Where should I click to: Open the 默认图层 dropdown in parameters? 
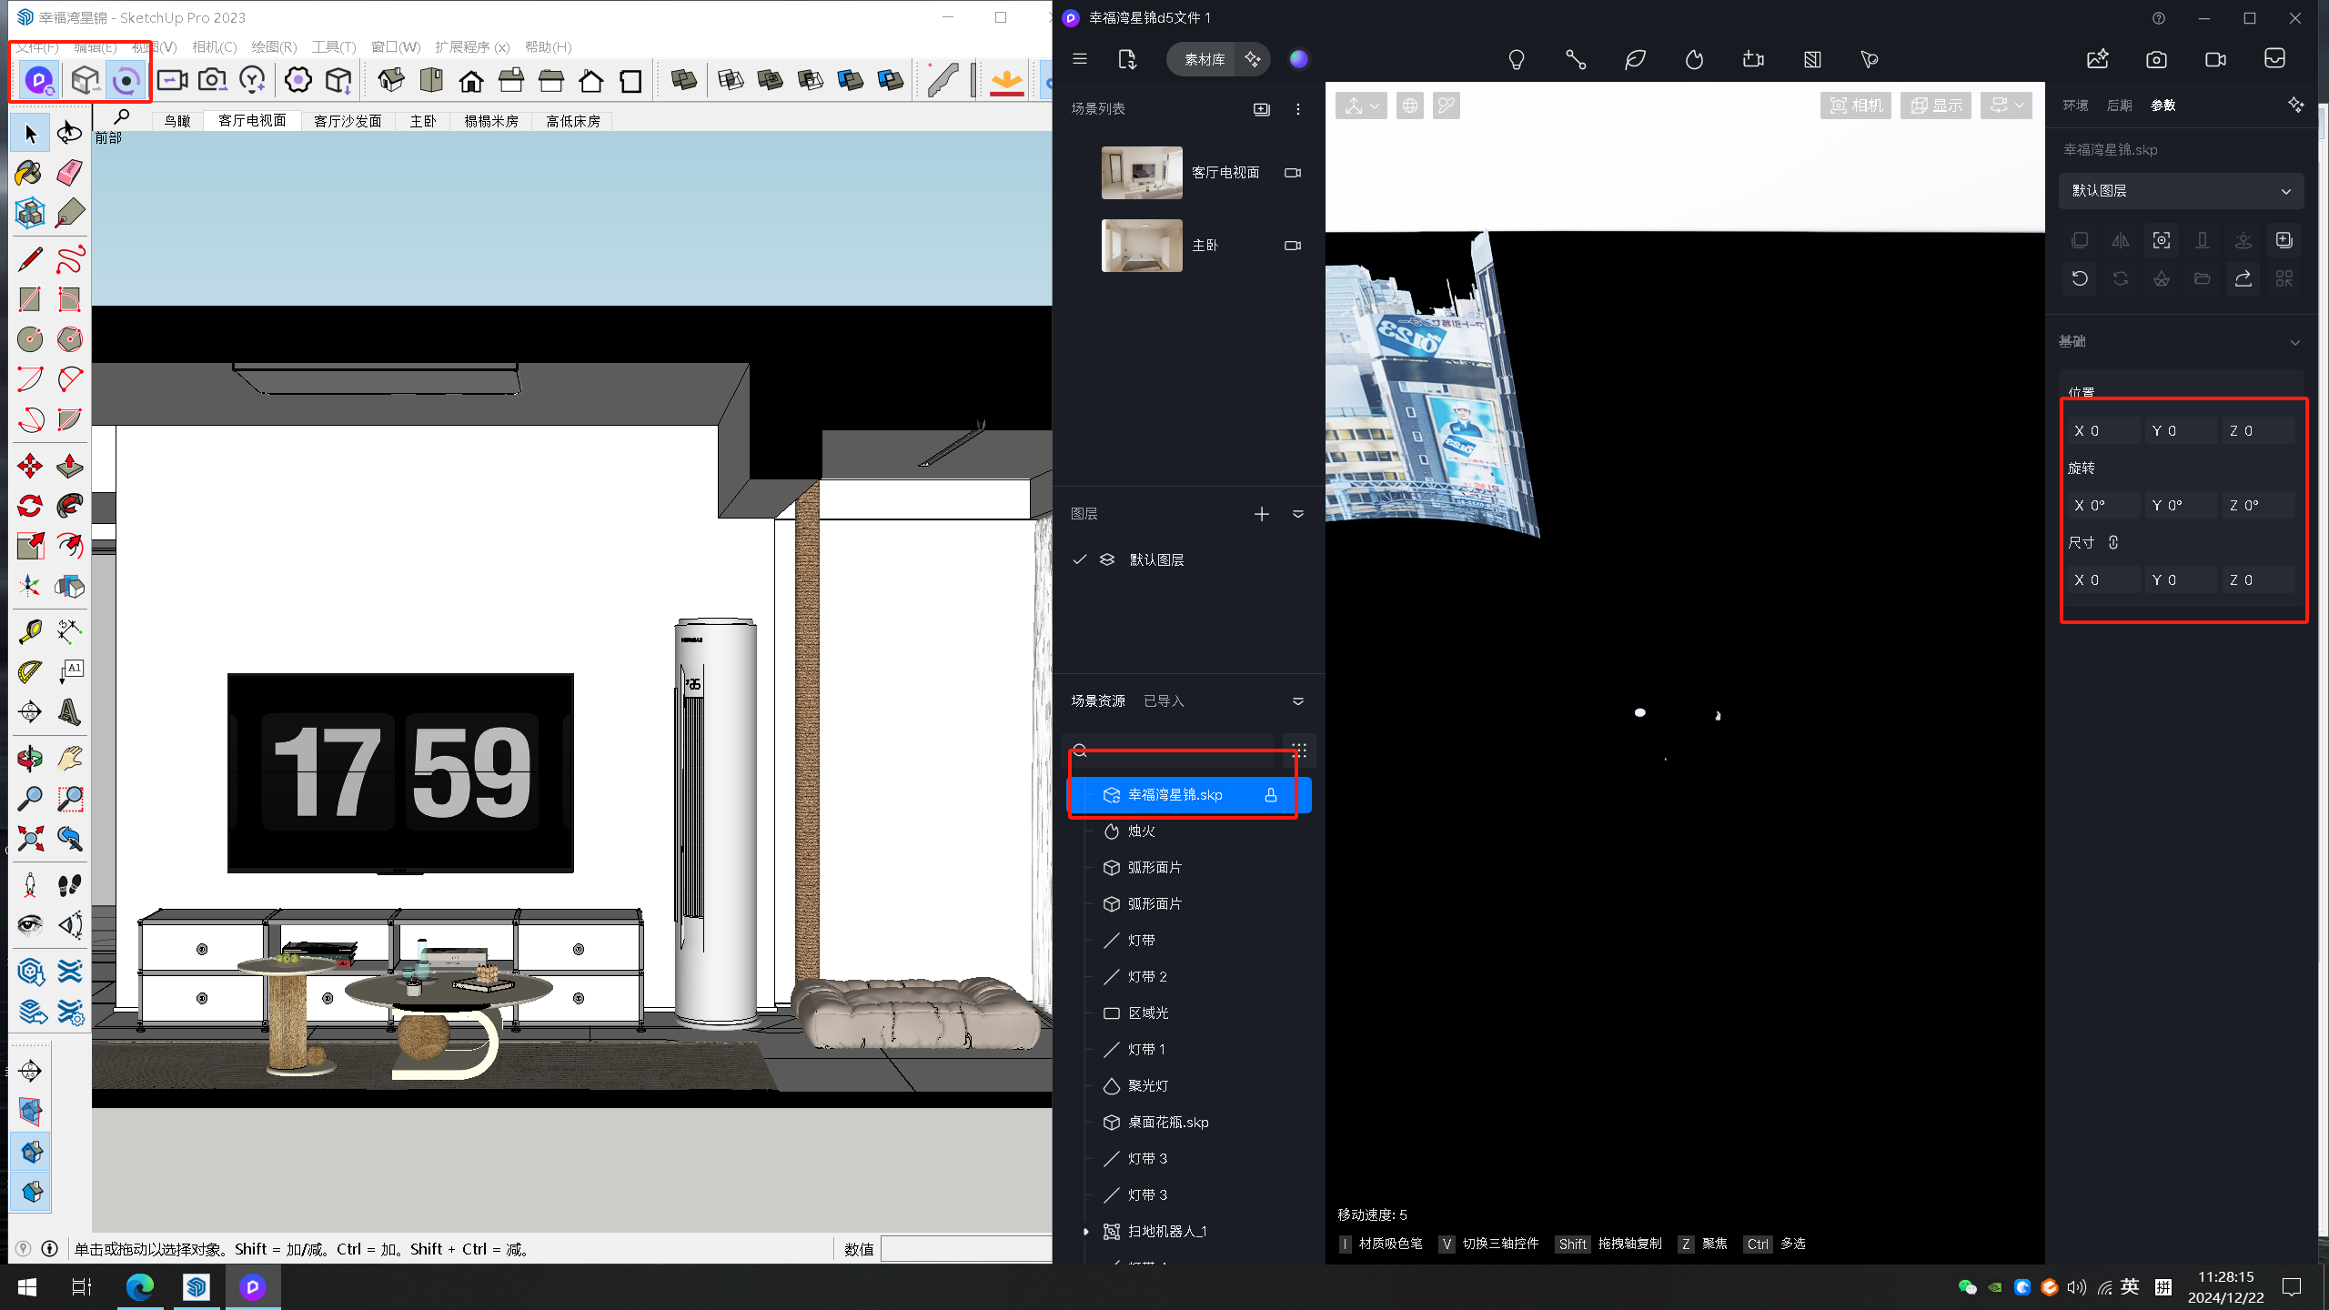(2181, 191)
